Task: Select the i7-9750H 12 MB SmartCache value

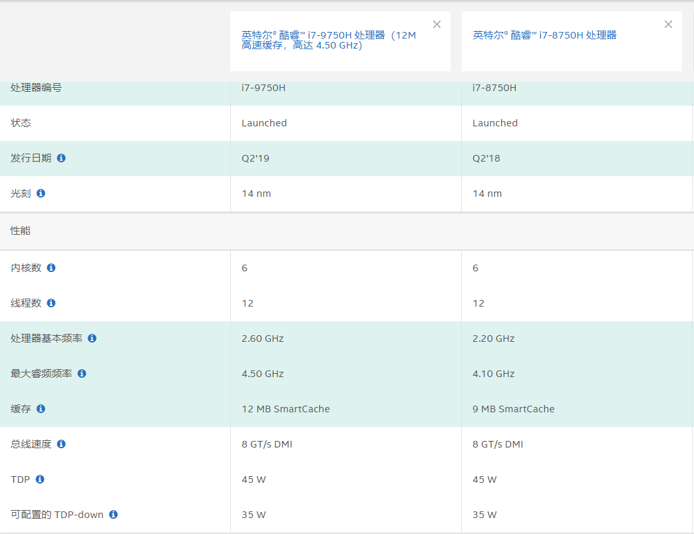Action: 285,409
